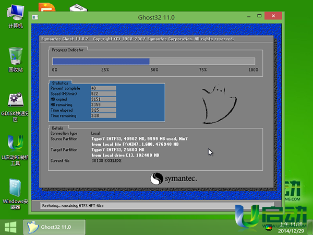This screenshot has height=235, width=313.
Task: Click the blue restore progress bar
Action: [x=153, y=61]
